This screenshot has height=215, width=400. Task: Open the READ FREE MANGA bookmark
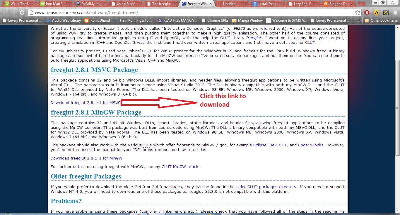177,20
